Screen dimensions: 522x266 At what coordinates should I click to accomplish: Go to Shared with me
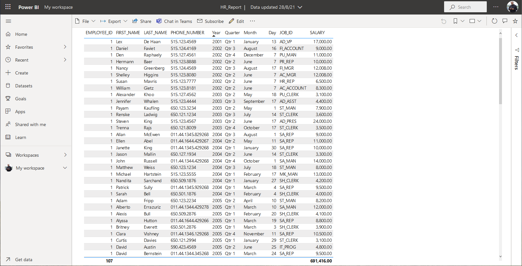[30, 124]
